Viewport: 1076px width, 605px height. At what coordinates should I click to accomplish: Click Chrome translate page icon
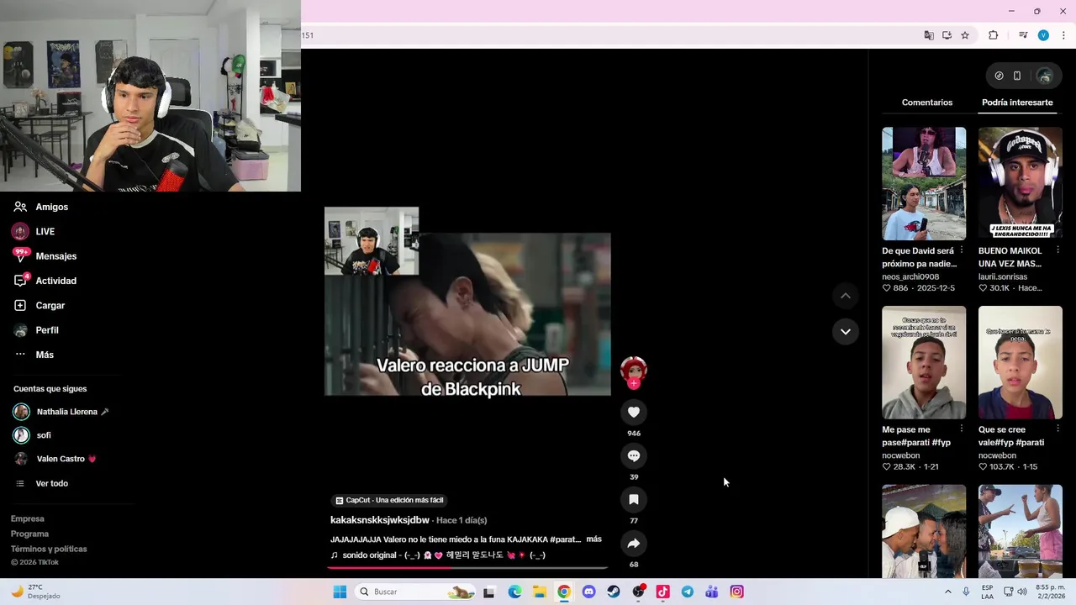pyautogui.click(x=929, y=35)
